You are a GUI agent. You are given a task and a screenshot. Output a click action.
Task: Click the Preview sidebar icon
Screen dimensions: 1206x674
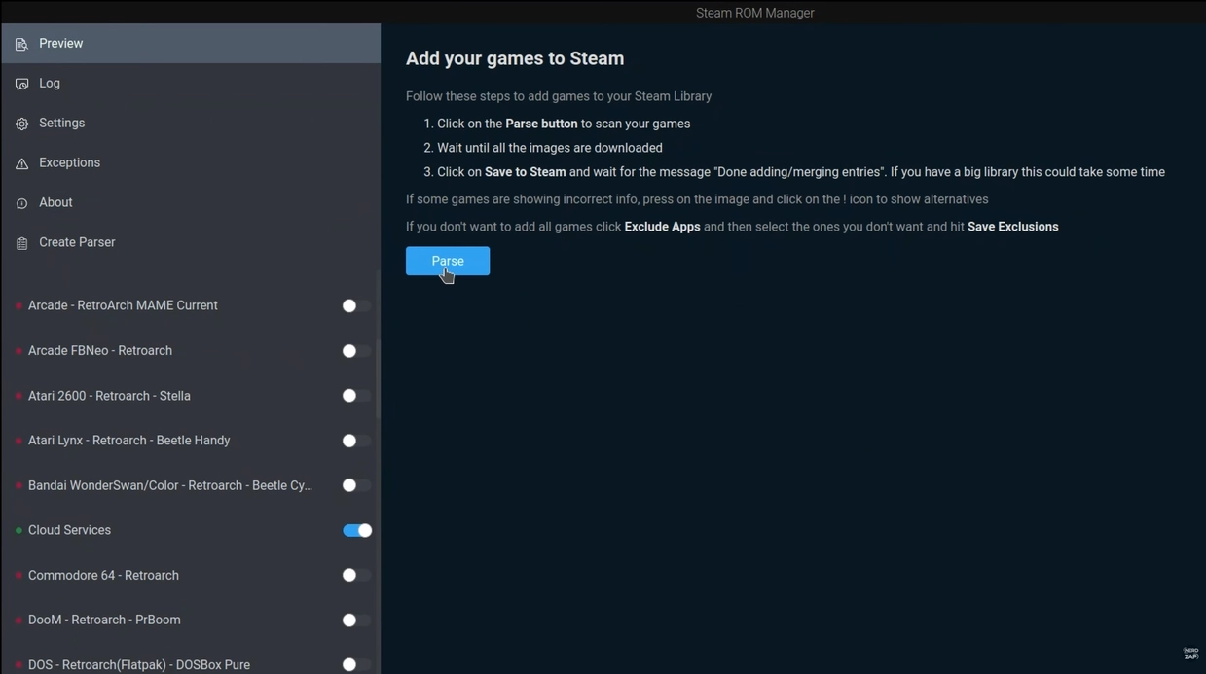coord(21,45)
